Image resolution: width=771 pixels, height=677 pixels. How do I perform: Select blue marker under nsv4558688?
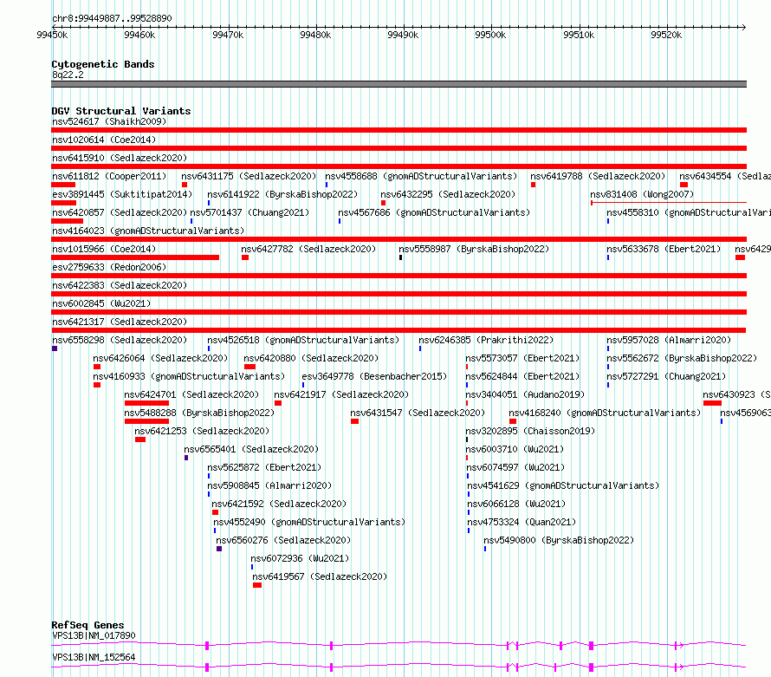pos(327,185)
